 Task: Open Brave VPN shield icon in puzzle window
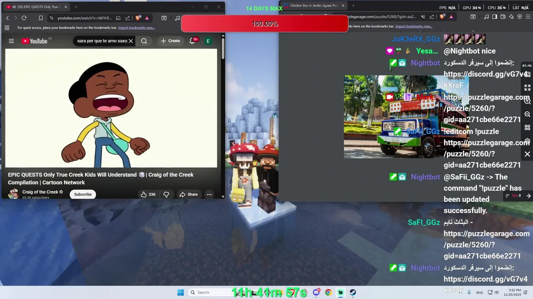point(520,17)
